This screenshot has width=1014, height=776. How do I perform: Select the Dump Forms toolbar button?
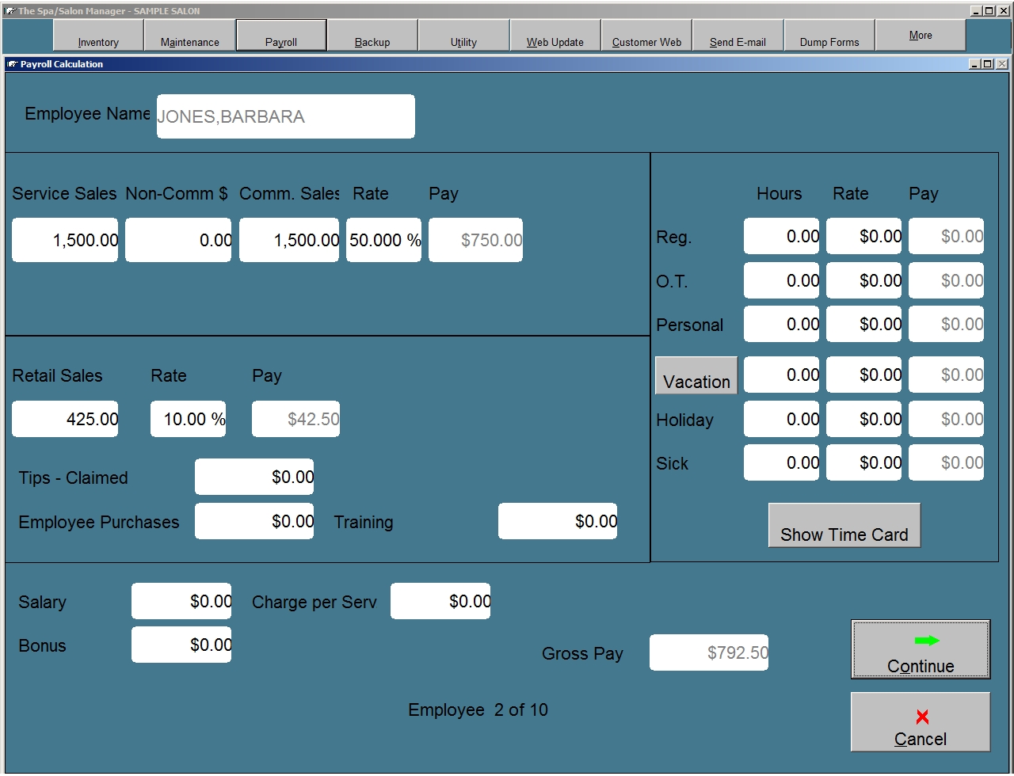[829, 36]
